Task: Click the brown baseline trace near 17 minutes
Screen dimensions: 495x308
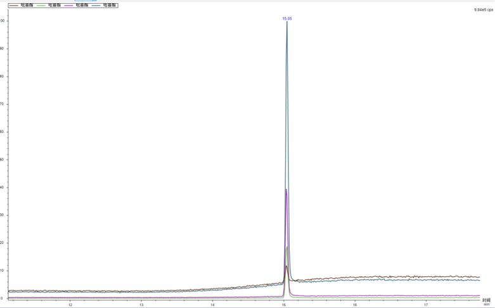Action: (x=426, y=277)
